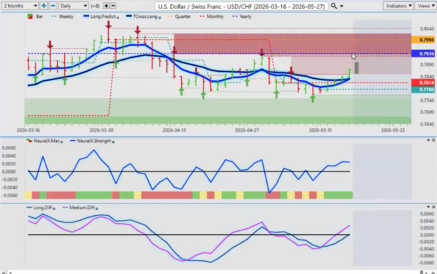Click the 0.7640 price axis value
The image size is (437, 274).
(x=426, y=124)
